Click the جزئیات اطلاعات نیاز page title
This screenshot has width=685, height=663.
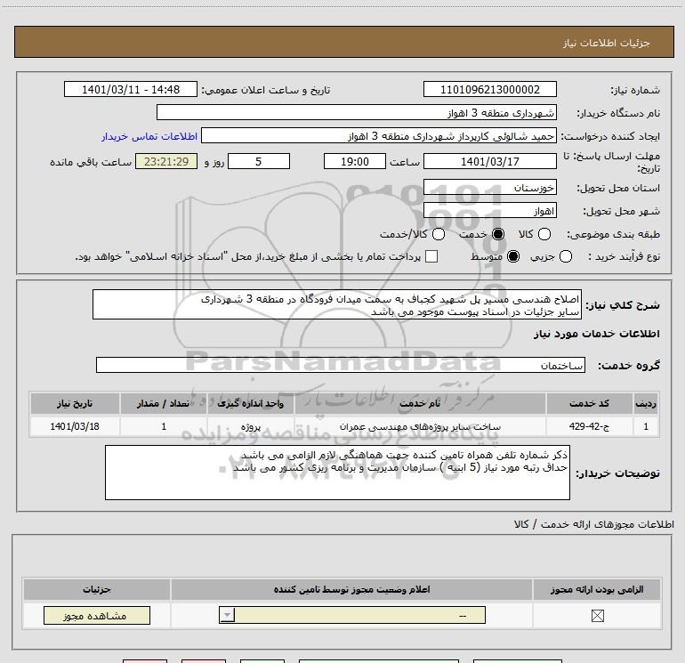click(x=606, y=43)
